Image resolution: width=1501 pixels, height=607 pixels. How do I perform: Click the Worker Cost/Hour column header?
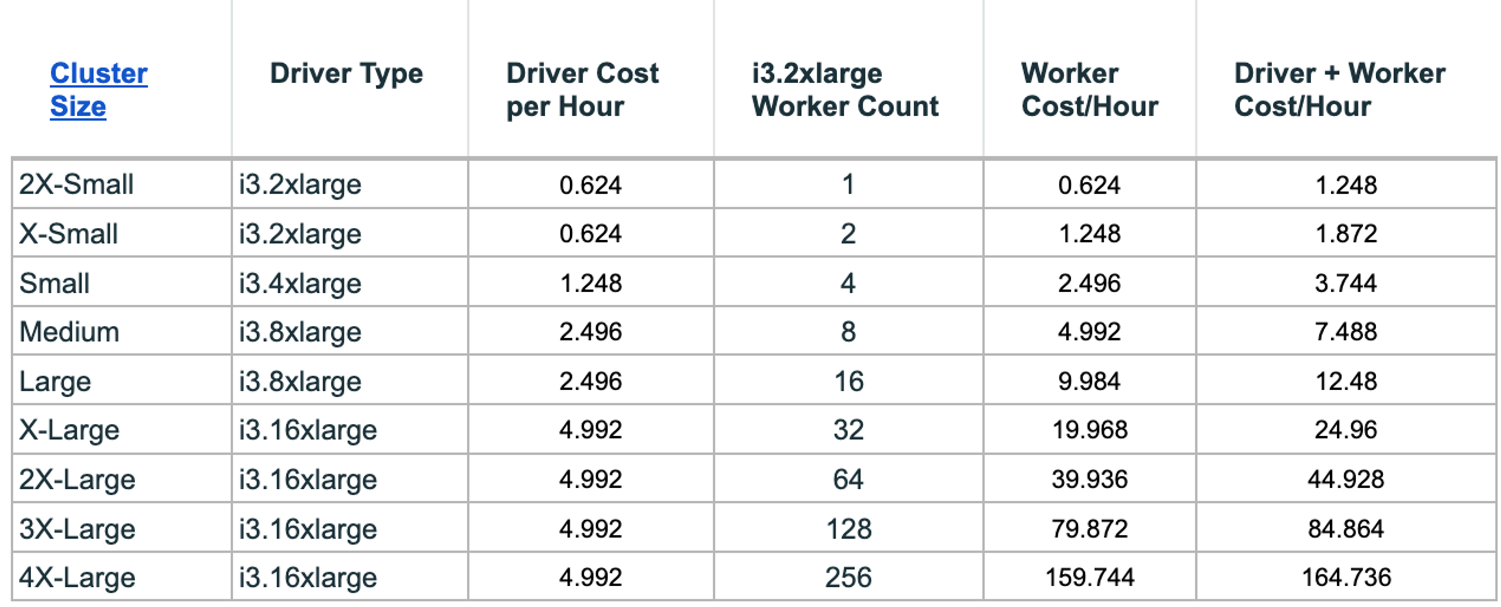point(1090,90)
